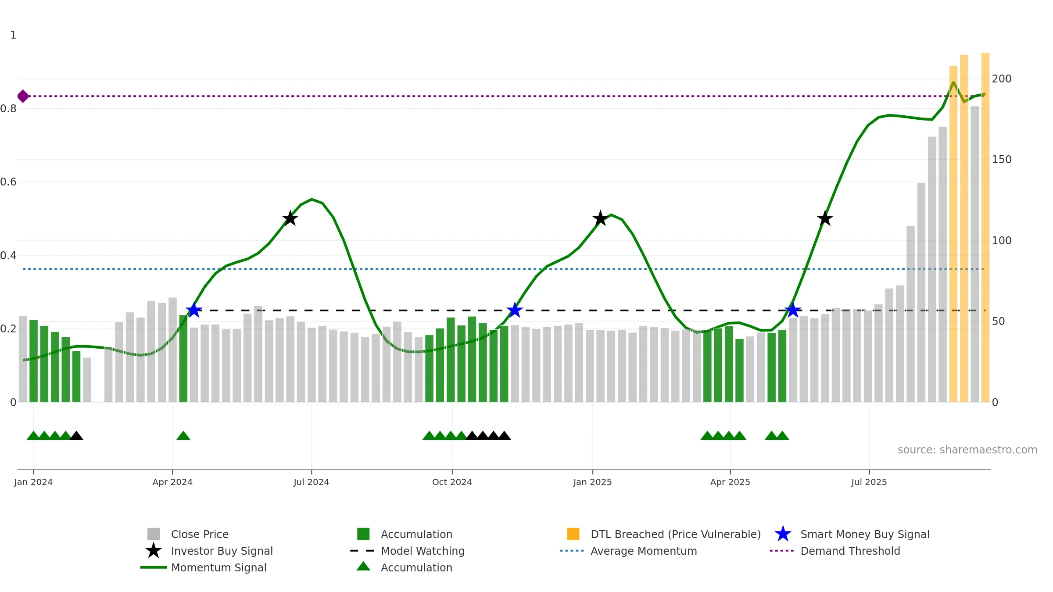This screenshot has height=592, width=1053.
Task: Click the black Investor Buy star near June 2024
Action: [290, 218]
